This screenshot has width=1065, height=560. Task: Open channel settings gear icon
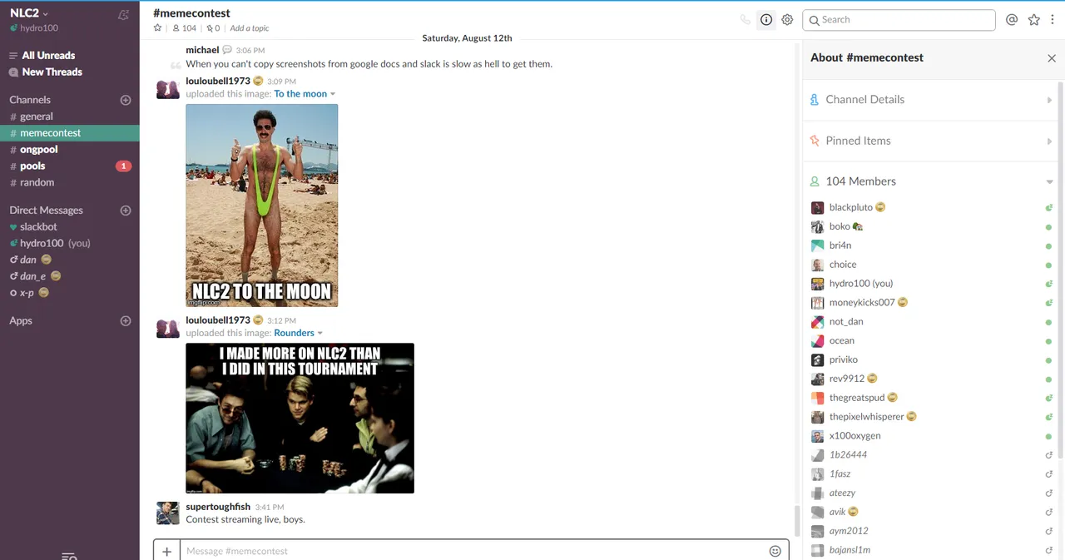(787, 20)
